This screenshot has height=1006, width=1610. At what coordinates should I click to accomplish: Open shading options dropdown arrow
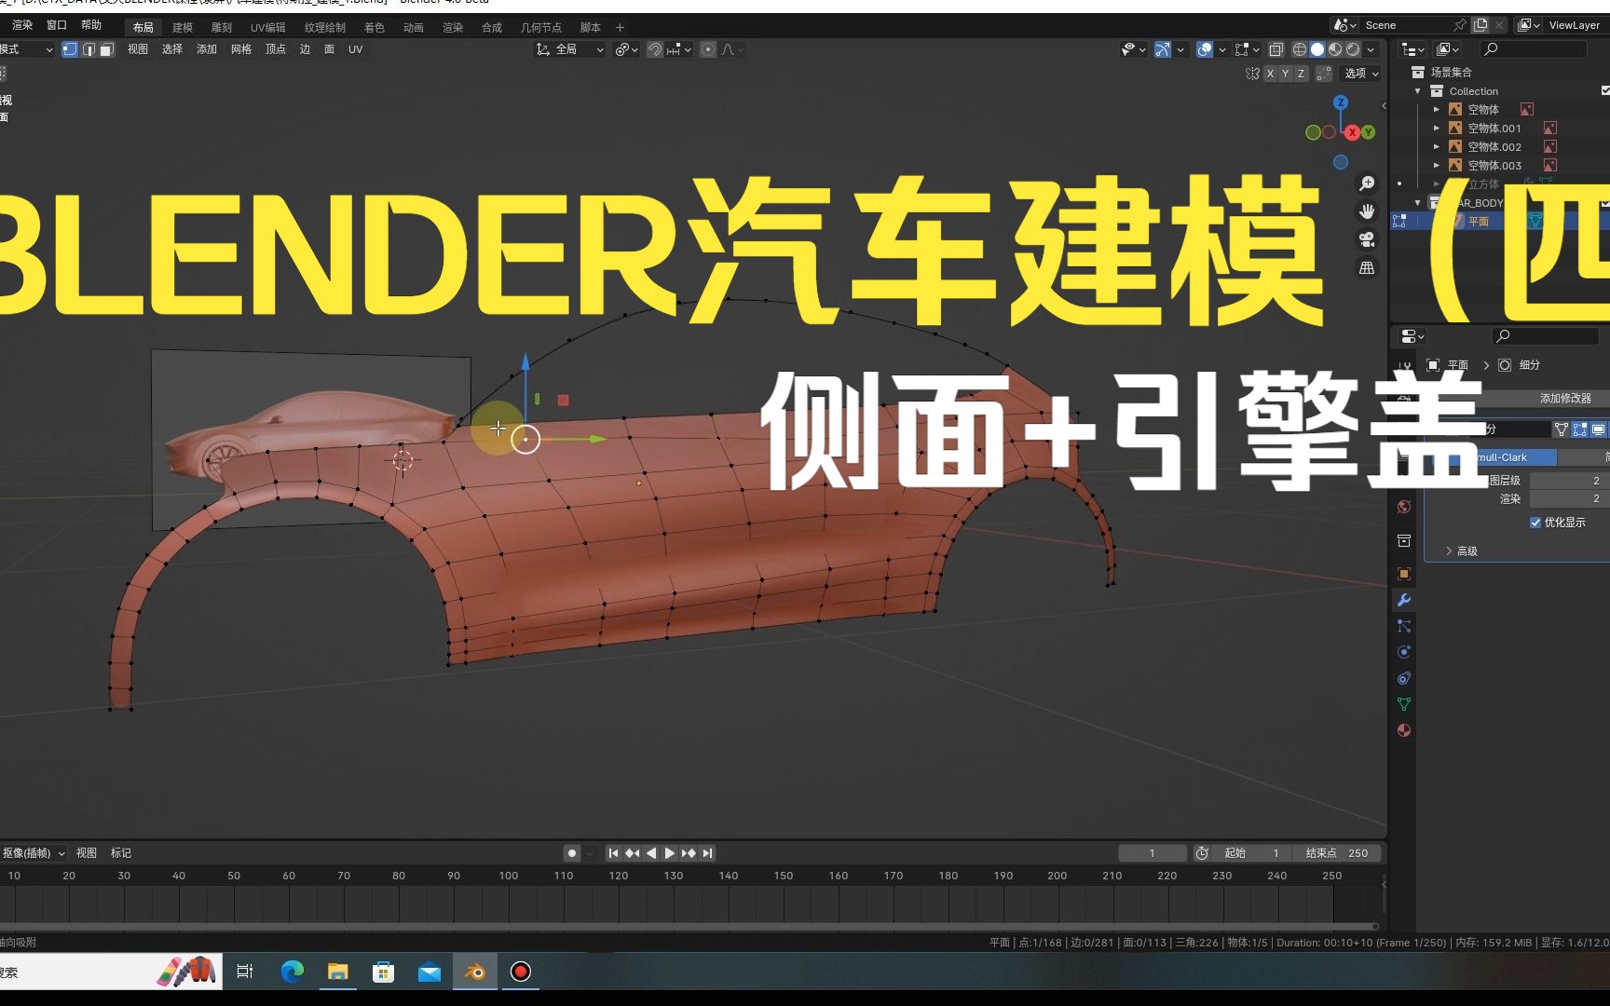coord(1371,49)
